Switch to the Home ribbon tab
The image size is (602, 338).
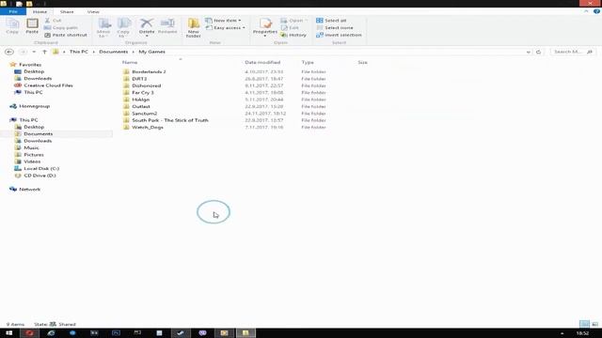click(40, 12)
